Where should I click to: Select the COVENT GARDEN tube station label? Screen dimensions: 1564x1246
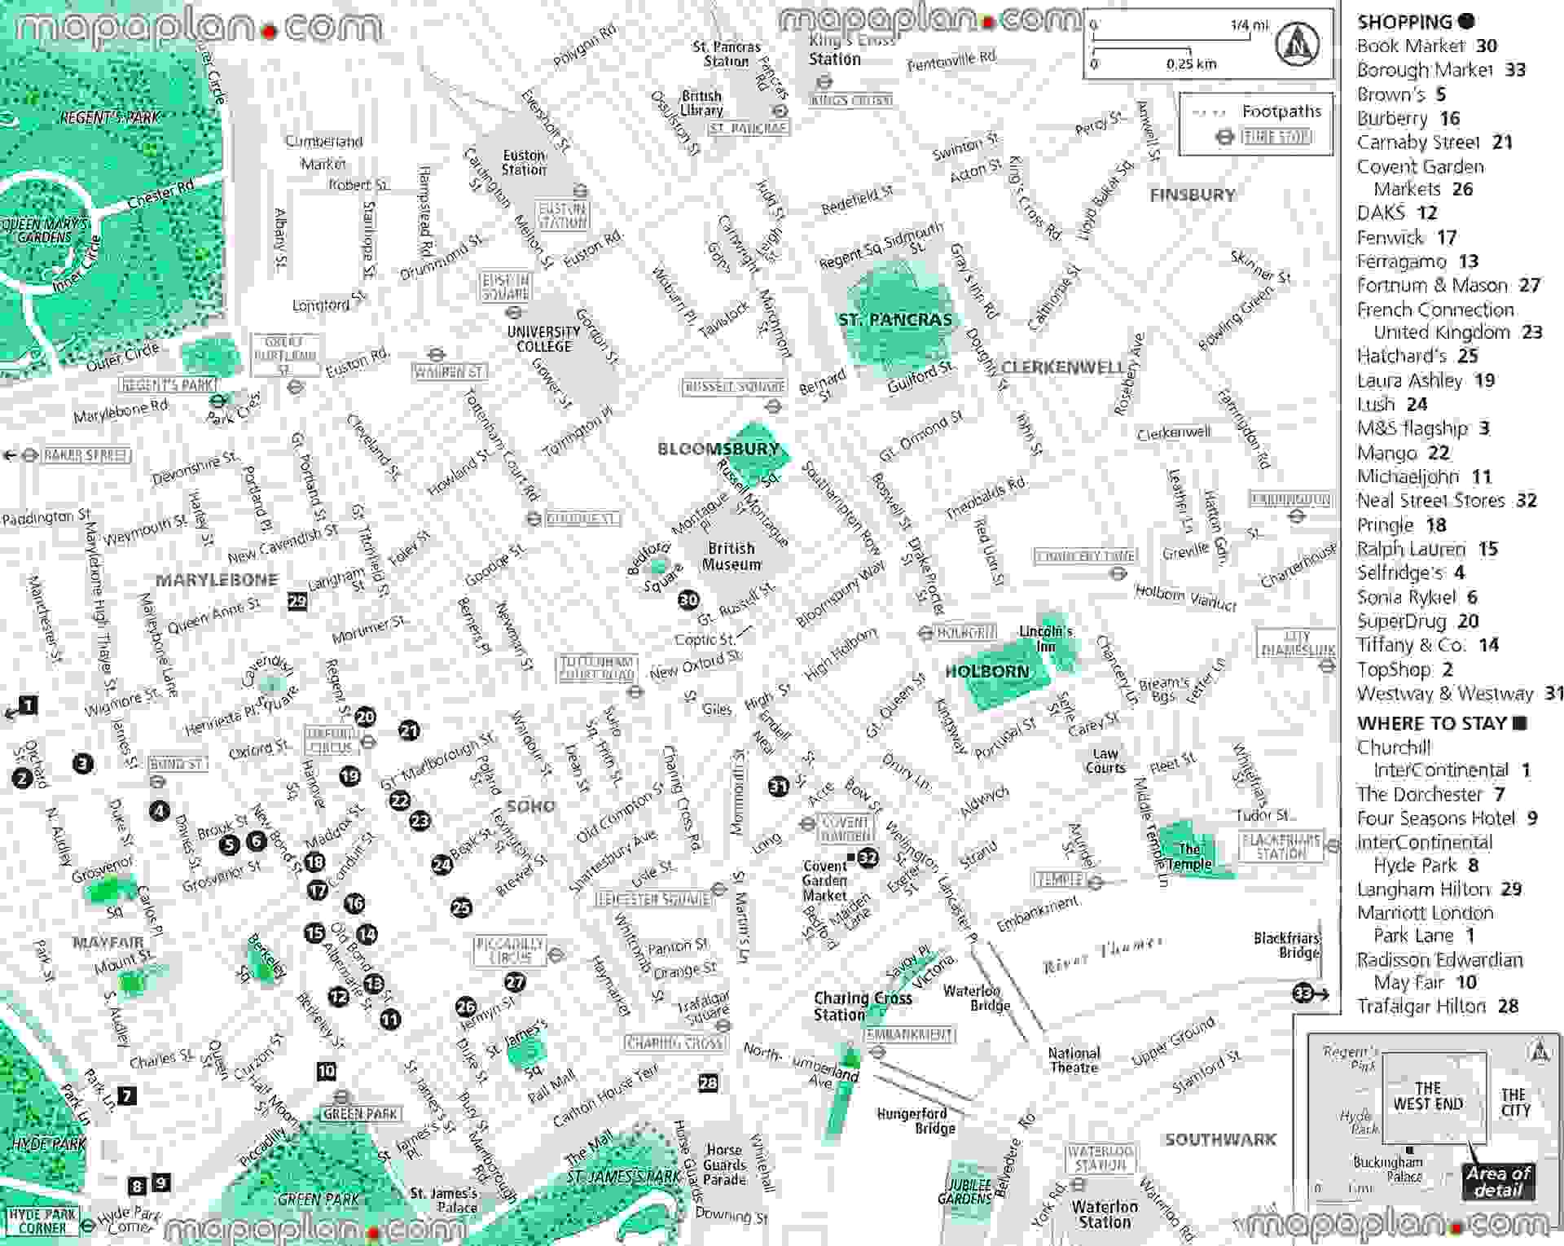click(847, 828)
